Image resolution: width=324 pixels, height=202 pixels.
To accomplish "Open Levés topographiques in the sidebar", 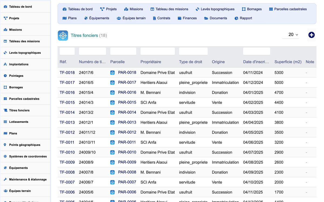I will [25, 53].
